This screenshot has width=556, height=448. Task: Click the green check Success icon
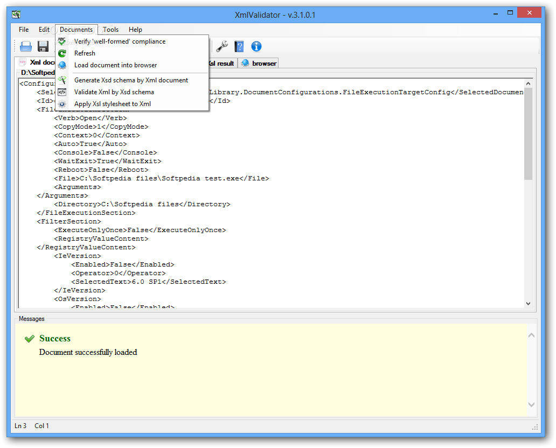[30, 339]
